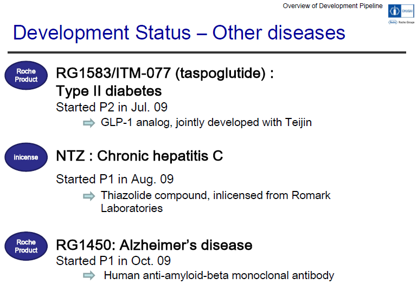Screen dimensions: 417x291
Task: Click the RG1583/ITM-077 (taspoglutide) heading
Action: pos(164,73)
